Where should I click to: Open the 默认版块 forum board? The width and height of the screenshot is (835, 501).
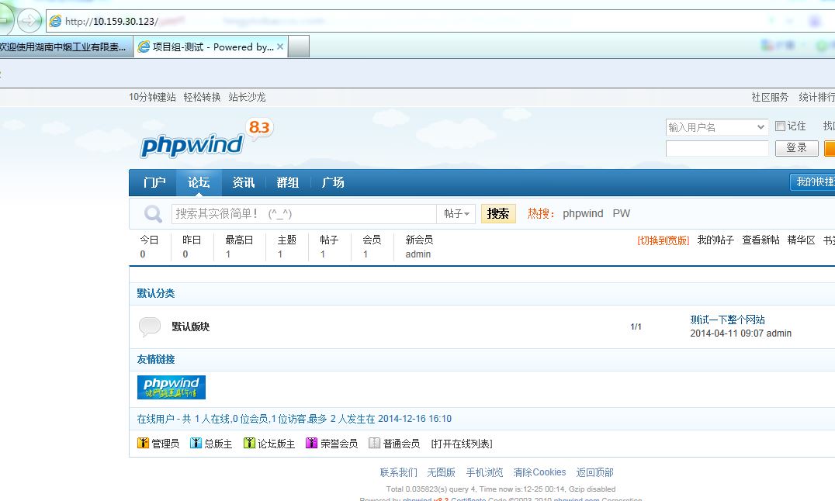point(191,327)
